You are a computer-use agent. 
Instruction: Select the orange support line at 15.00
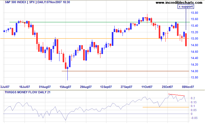94,39
